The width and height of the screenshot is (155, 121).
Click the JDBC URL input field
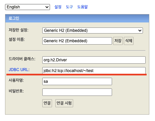[x=94, y=70]
